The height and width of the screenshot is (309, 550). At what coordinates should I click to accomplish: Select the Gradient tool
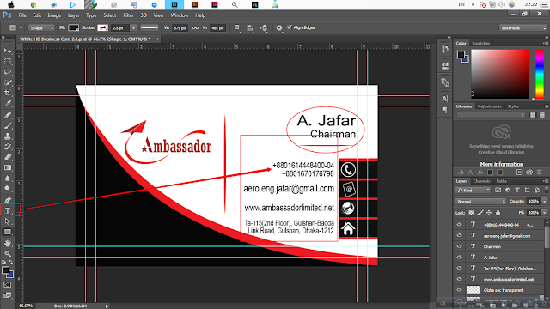(8, 167)
